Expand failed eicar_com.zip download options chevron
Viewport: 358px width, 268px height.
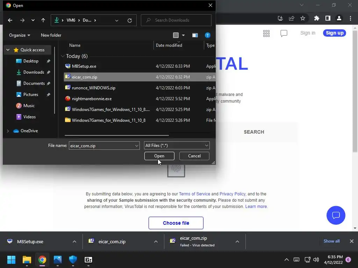[237, 241]
